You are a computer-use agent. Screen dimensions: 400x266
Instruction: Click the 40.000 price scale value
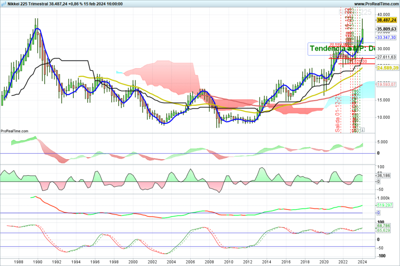[x=384, y=14]
